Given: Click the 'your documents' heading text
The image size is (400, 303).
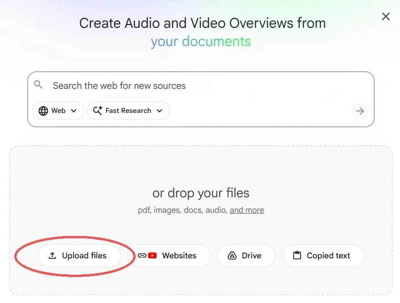Looking at the screenshot, I should (201, 41).
